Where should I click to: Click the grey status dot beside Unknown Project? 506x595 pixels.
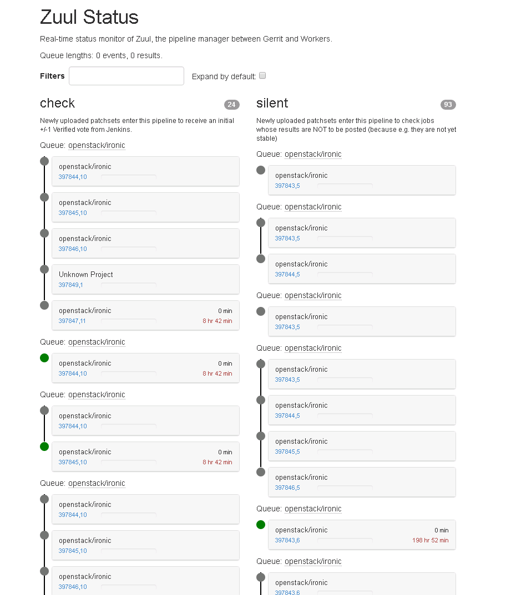pyautogui.click(x=44, y=269)
